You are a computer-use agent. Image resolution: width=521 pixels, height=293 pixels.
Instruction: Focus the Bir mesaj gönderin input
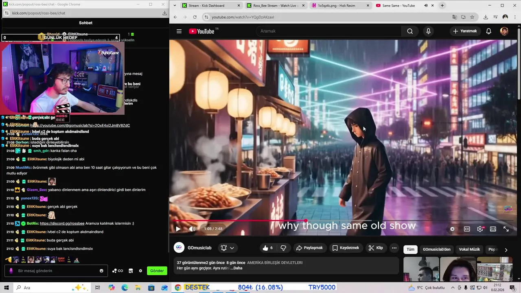[57, 271]
